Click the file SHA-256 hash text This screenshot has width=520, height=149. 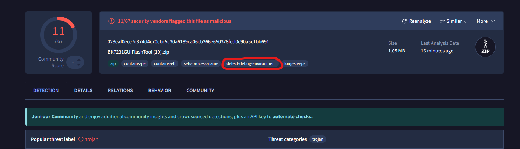click(188, 41)
